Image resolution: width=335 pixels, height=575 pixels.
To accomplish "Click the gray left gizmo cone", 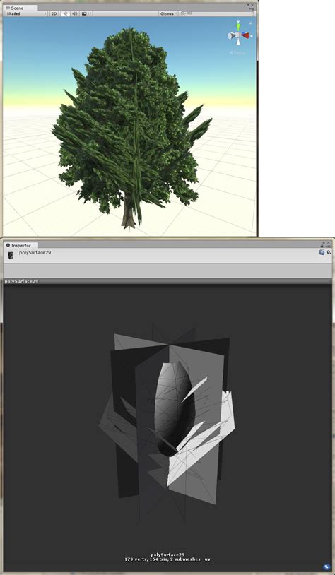I will tap(232, 35).
